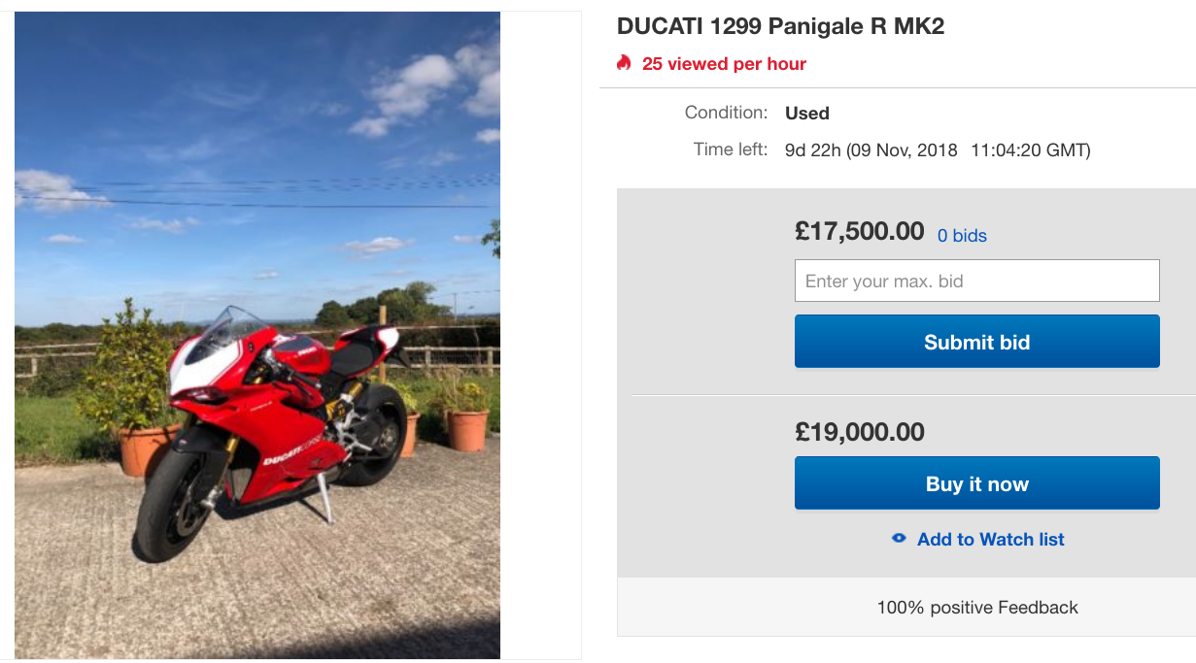Screen dimensions: 1196x663
Task: Click the red flame icon
Action: pos(624,63)
